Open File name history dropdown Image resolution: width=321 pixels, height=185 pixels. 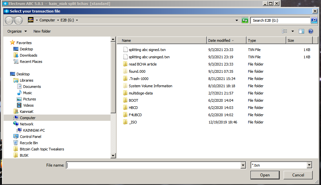point(243,165)
